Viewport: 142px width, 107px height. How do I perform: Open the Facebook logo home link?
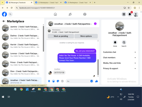(4, 14)
